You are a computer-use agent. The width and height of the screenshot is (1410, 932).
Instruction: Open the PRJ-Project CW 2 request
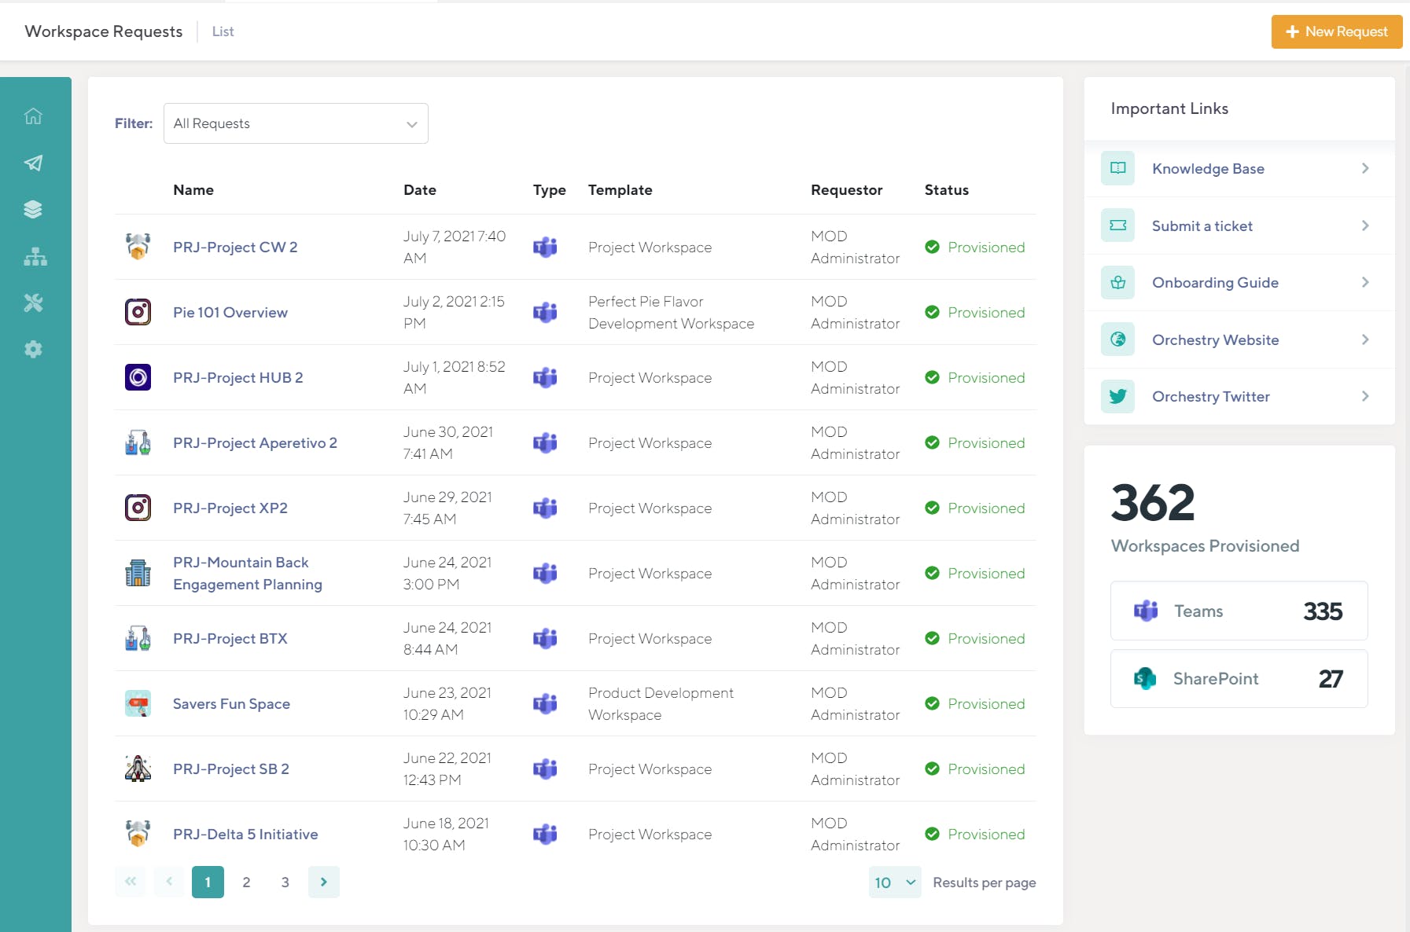[x=235, y=248]
